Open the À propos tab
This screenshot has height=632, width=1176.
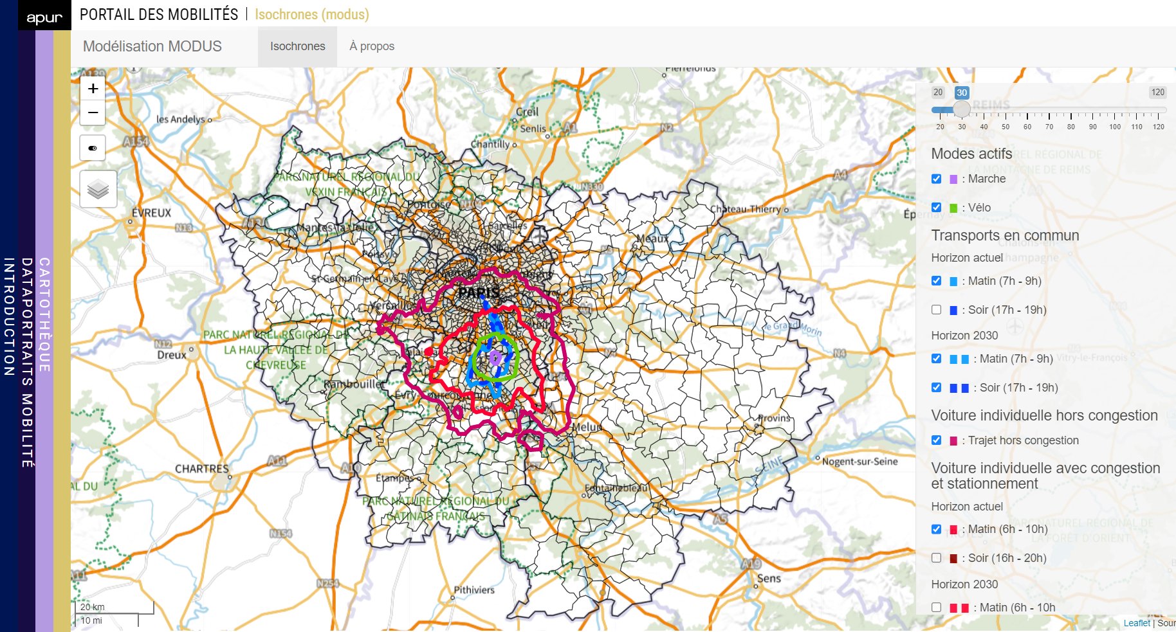pos(372,46)
